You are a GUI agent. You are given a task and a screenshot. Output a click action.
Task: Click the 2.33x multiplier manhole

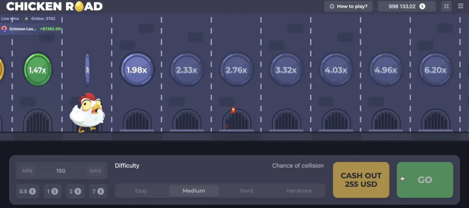(187, 70)
